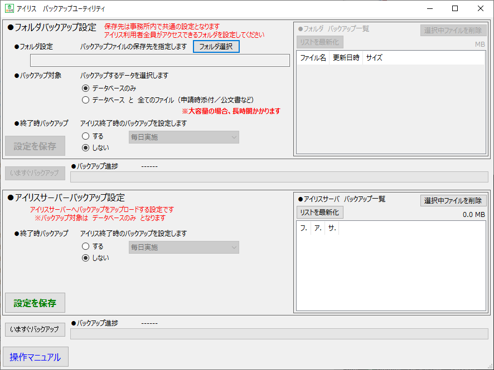Click the backup folder path text field
Screen dimensions: 494x370
click(x=159, y=61)
